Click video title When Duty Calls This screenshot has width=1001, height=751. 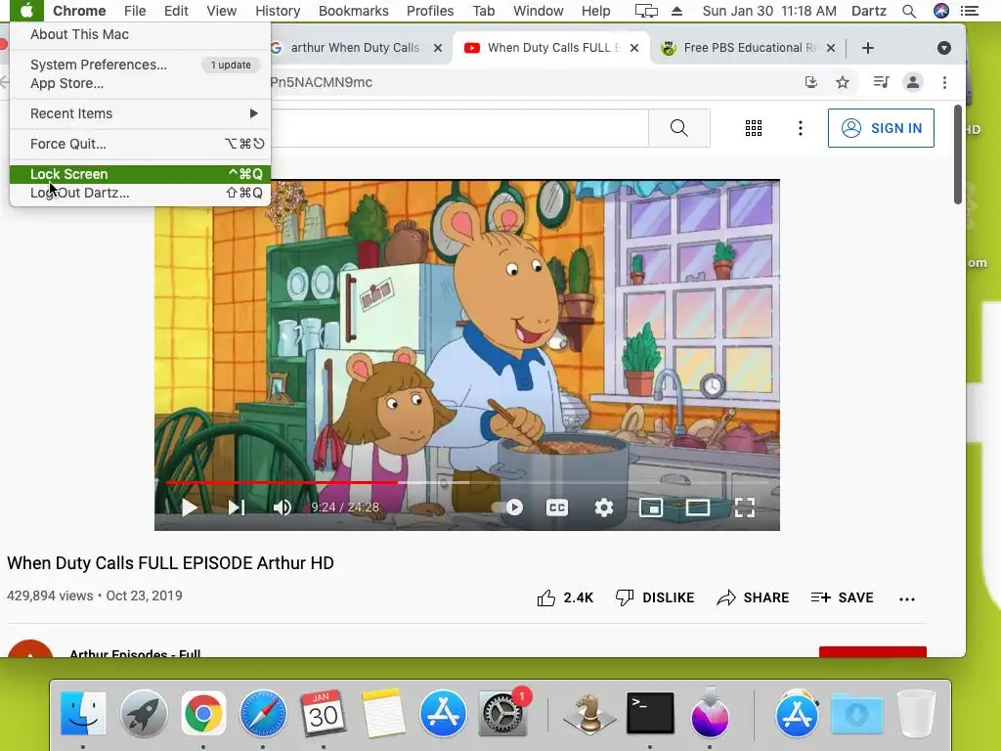tap(170, 562)
